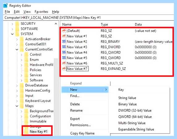Click the string icon beside New Value #6
Image resolution: width=177 pixels, height=139 pixels.
coord(64,63)
